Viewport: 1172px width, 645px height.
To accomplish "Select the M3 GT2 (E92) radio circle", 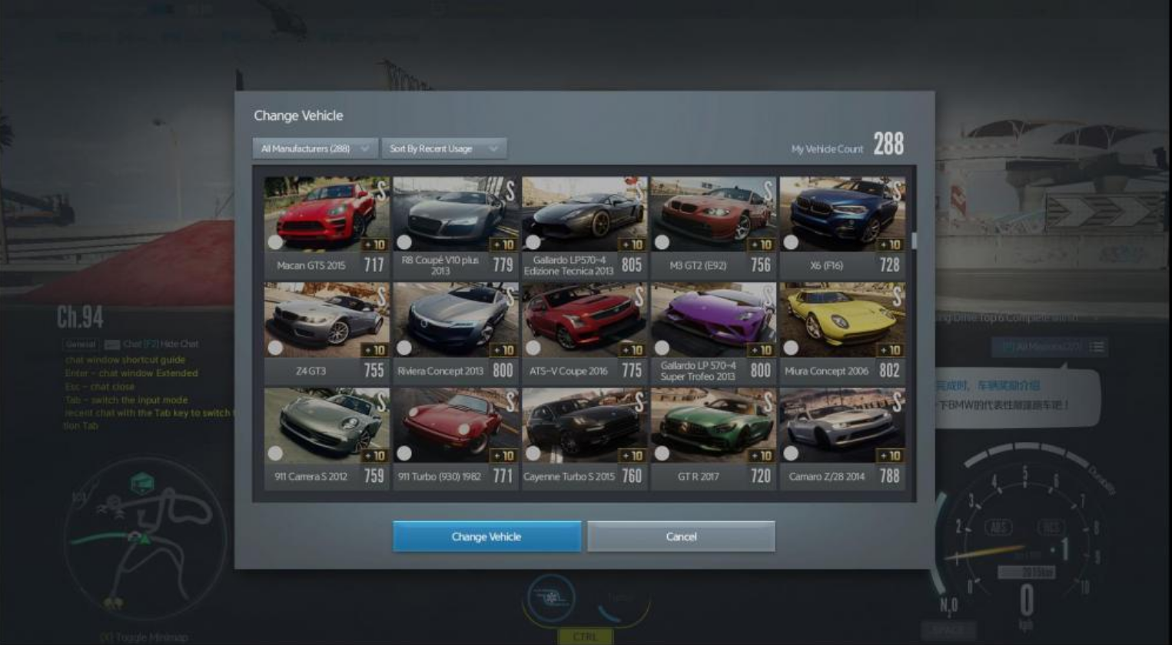I will [662, 242].
